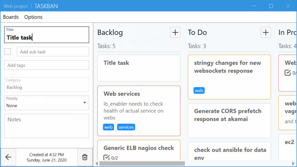
Task: Click the 0/2 subtask count text
Action: 114,158
